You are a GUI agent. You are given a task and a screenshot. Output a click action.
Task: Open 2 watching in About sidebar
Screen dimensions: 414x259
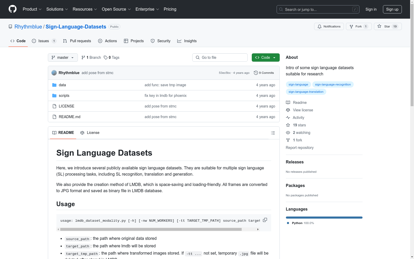click(x=298, y=133)
